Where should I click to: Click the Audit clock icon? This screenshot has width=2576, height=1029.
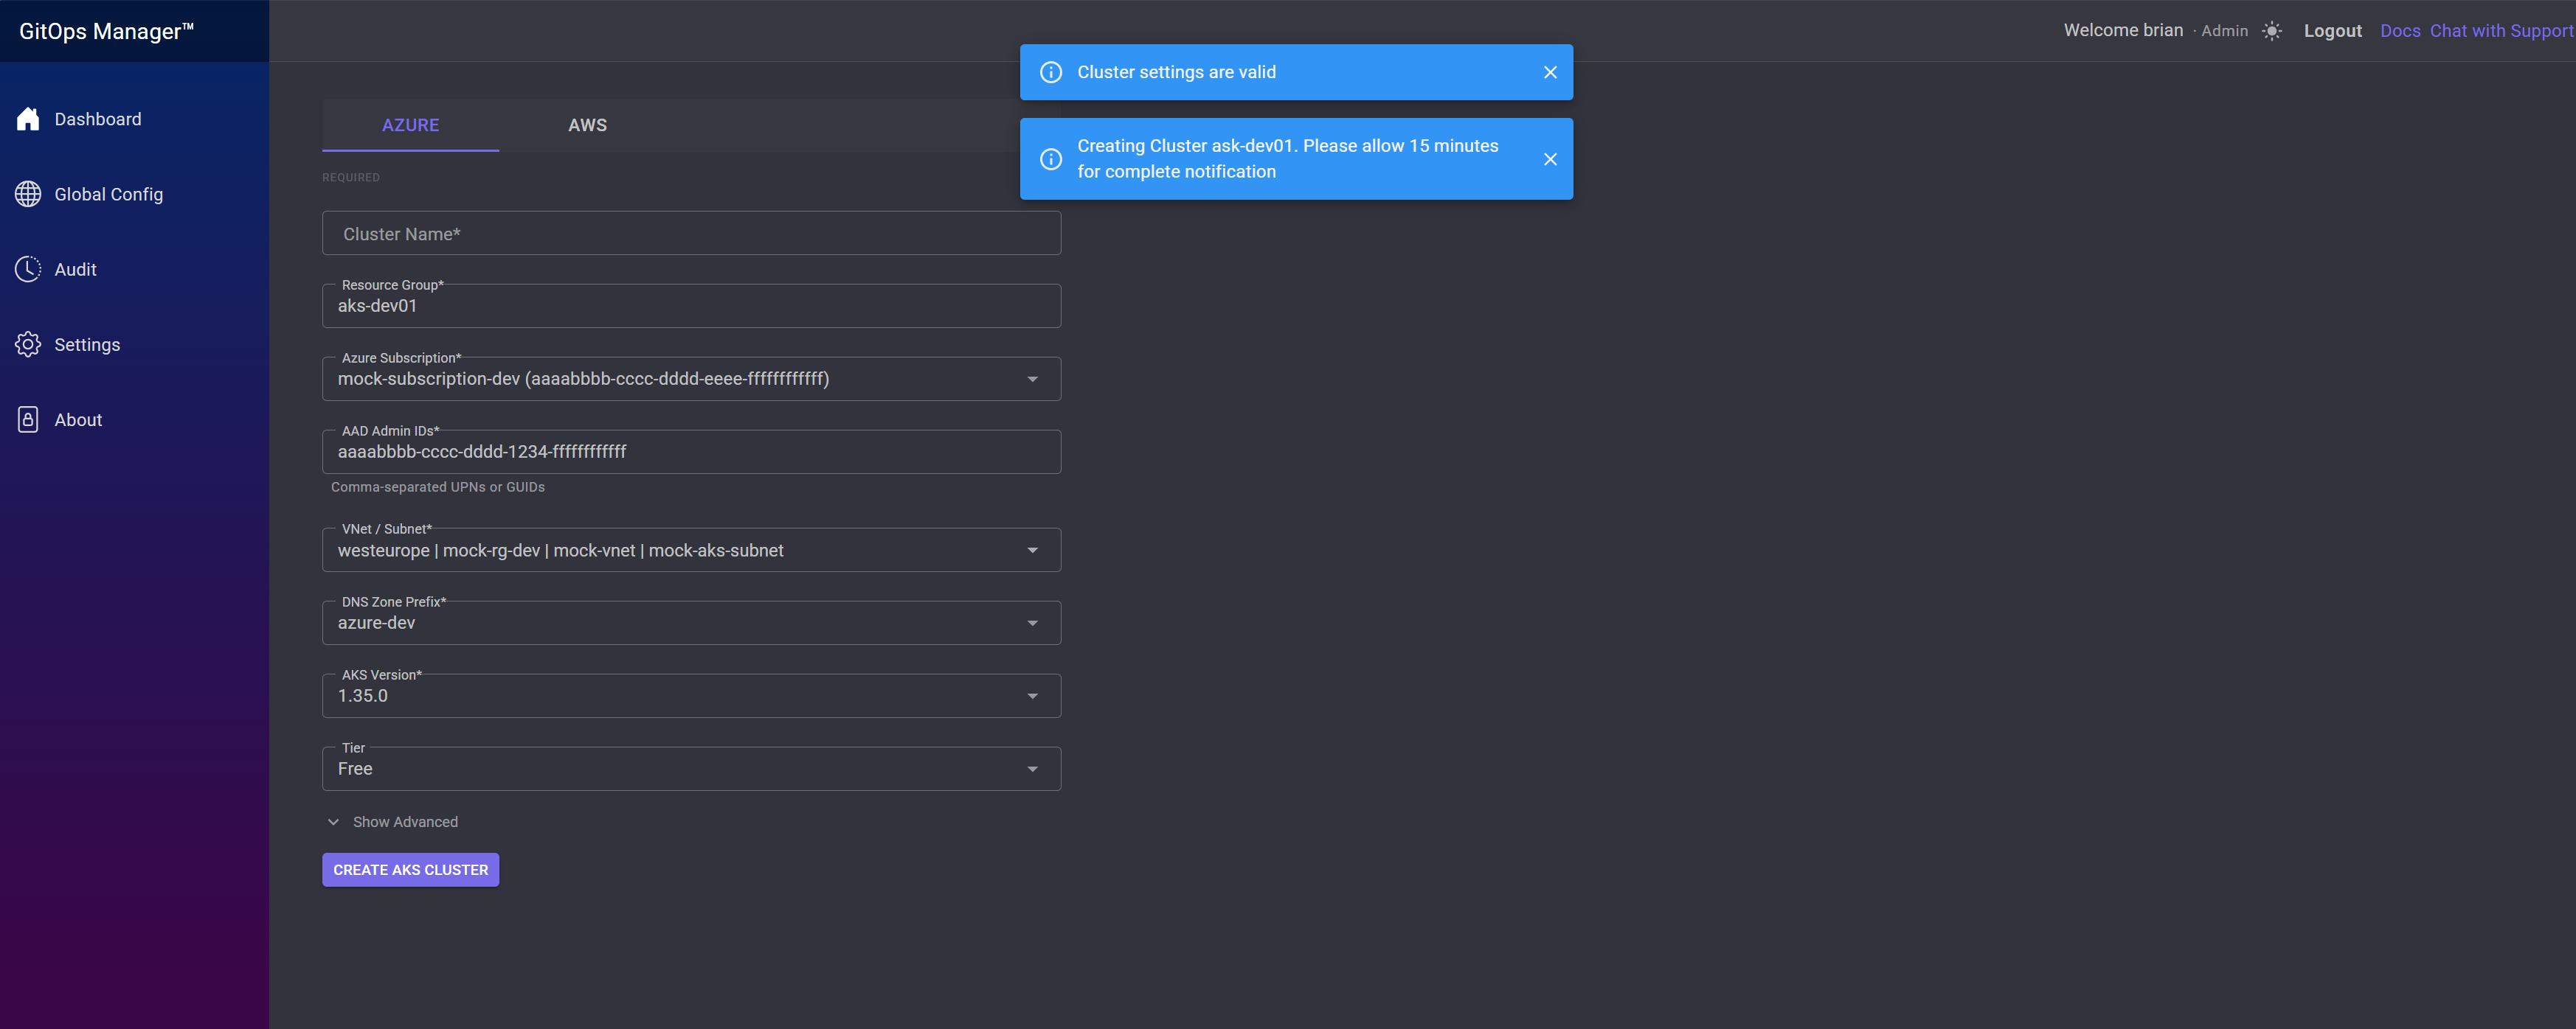coord(28,269)
